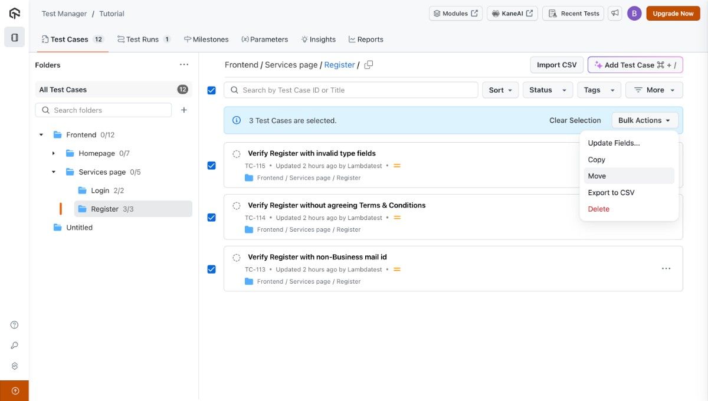Screen dimensions: 708x401
Task: Switch to the Test Runs tab
Action: [x=143, y=40]
